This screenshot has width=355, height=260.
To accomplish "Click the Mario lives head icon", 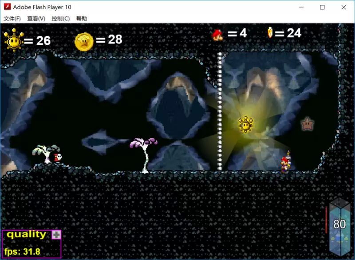I will (217, 35).
